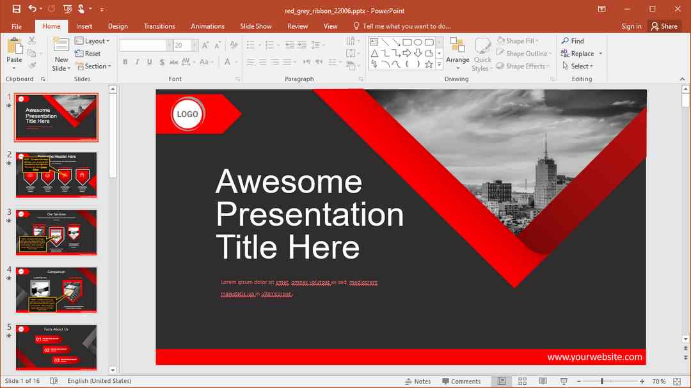Image resolution: width=691 pixels, height=388 pixels.
Task: Open Arrange options
Action: pyautogui.click(x=457, y=54)
